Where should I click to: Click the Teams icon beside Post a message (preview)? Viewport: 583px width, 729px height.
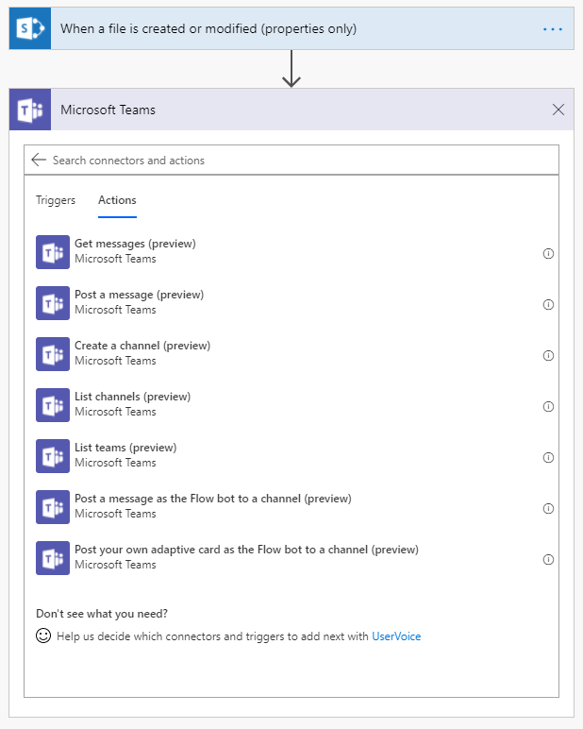53,303
